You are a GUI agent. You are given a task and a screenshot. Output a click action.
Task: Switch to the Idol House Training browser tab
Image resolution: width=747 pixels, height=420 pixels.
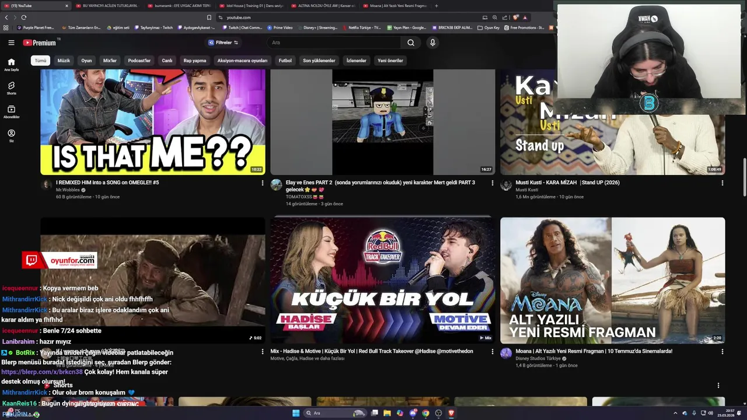252,6
